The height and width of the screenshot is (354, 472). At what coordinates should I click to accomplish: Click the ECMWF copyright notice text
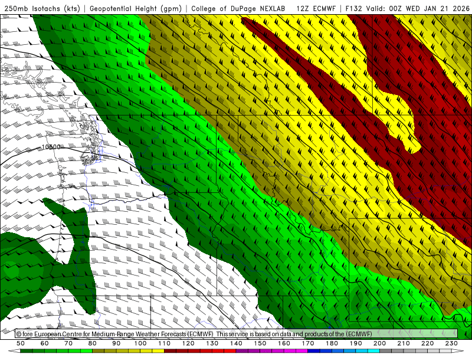tap(194, 334)
